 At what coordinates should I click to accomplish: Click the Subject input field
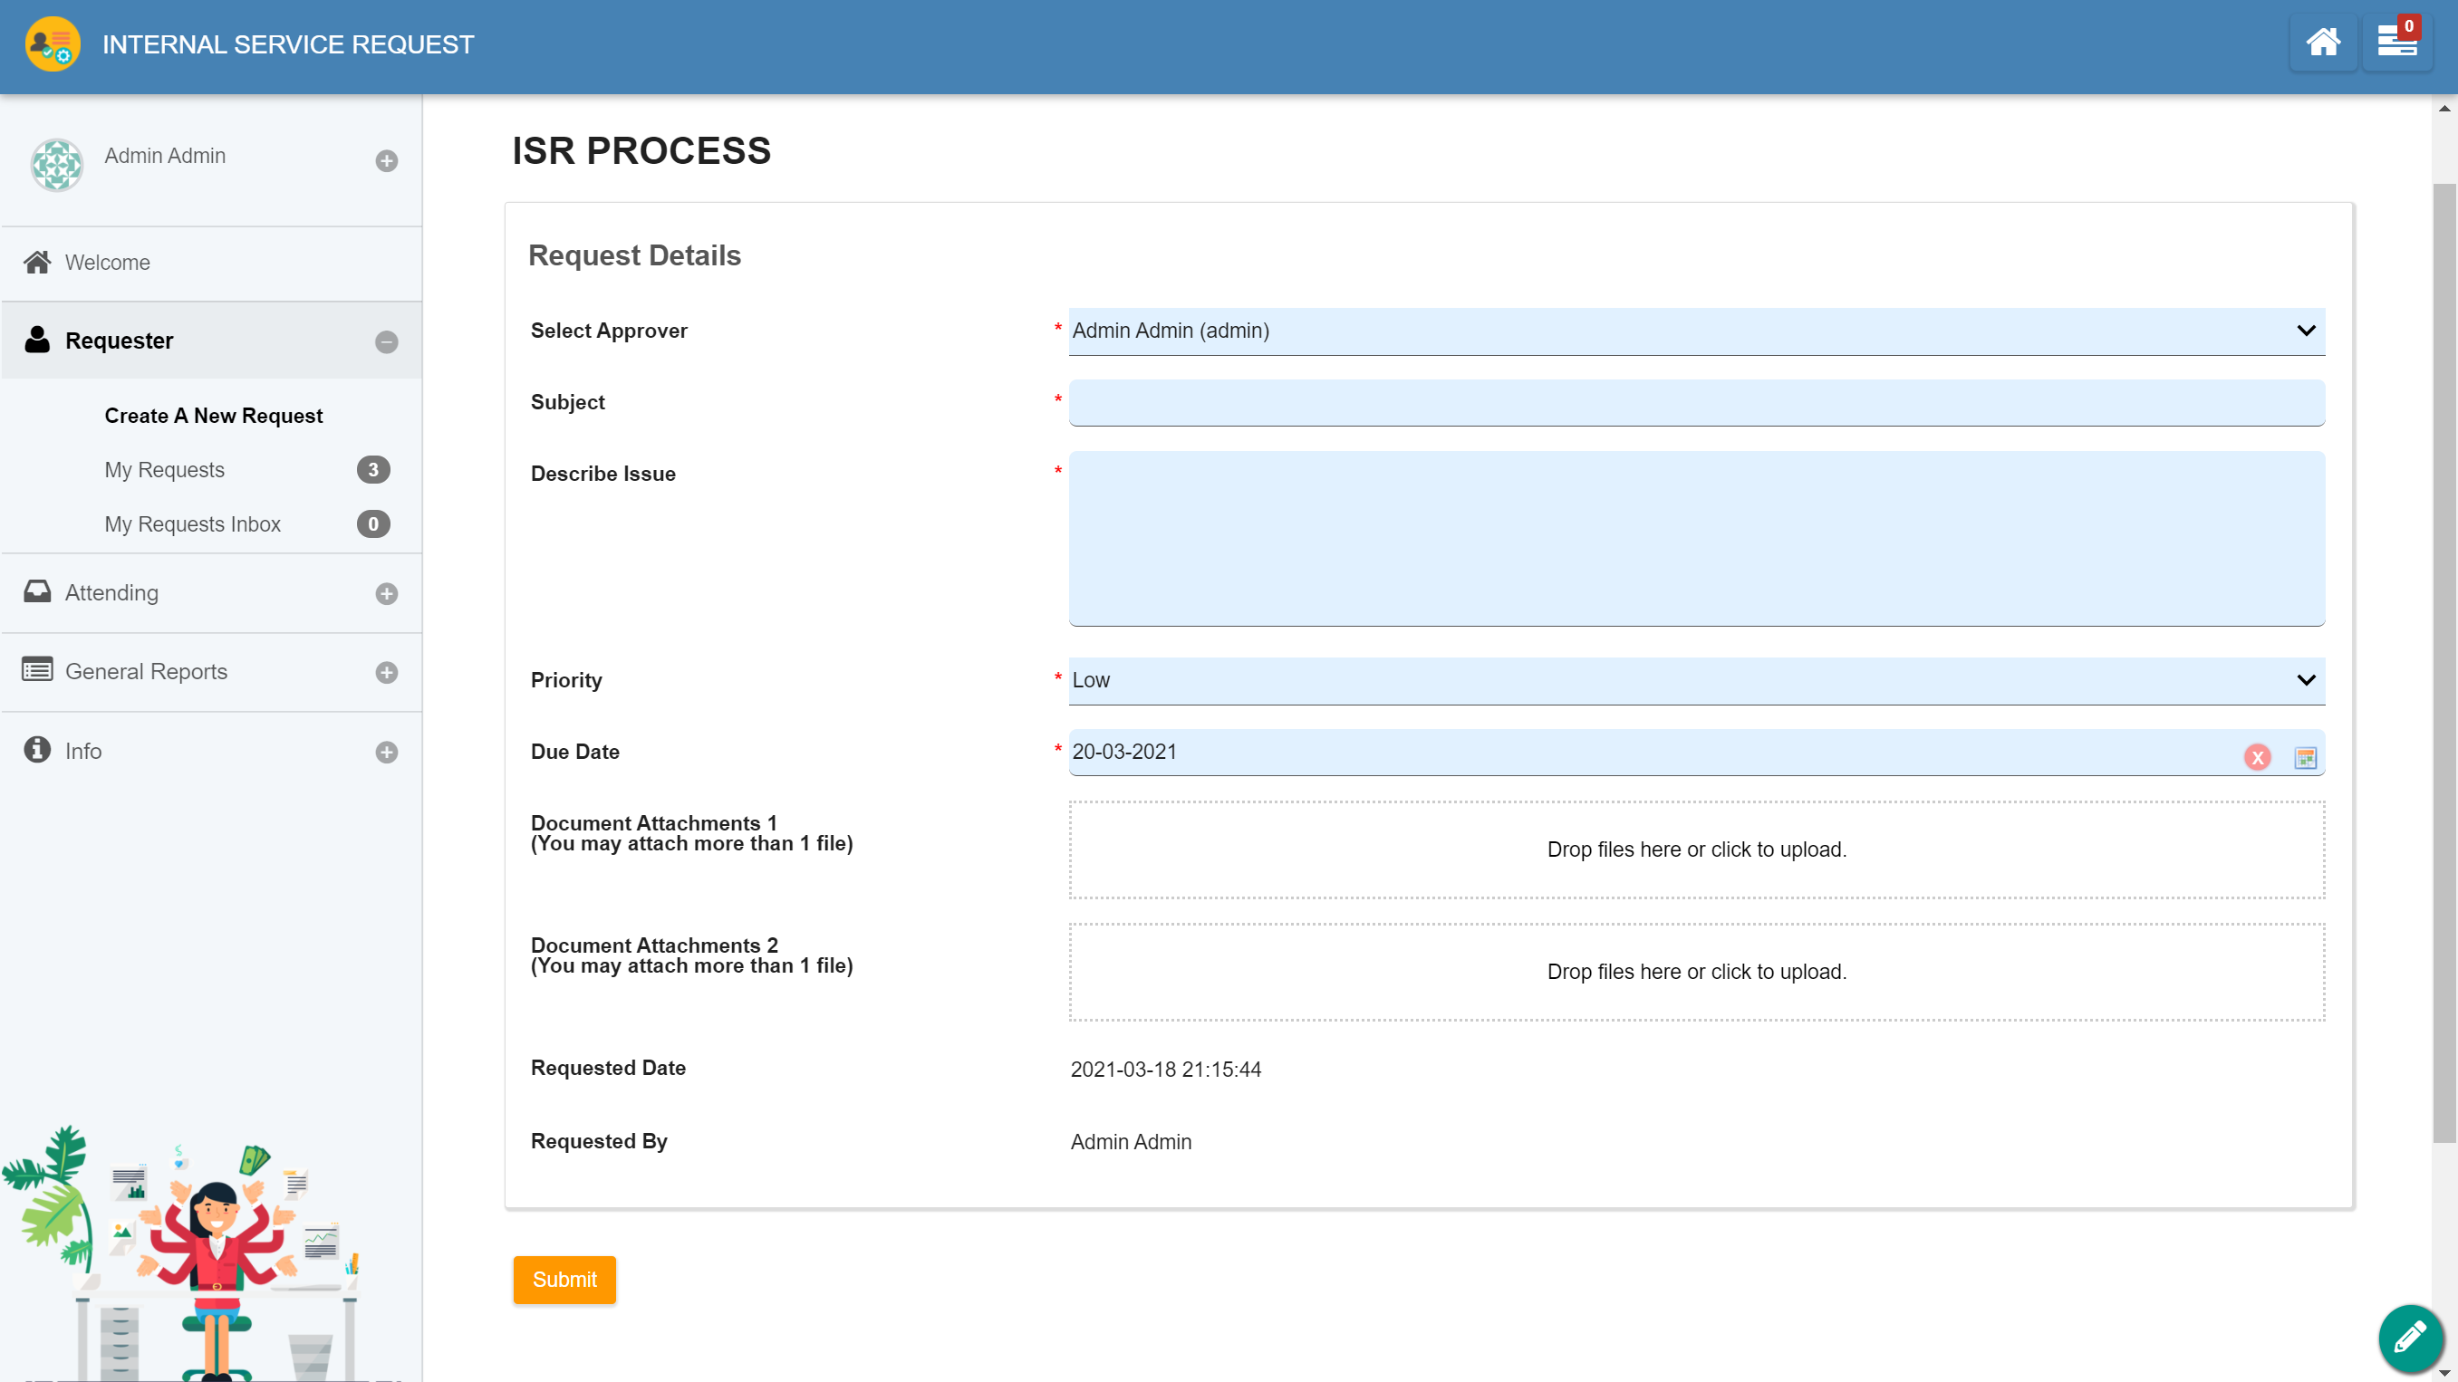point(1697,402)
